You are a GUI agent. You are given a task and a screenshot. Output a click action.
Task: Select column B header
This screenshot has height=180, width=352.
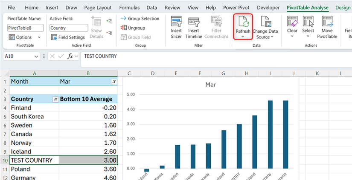(x=88, y=73)
